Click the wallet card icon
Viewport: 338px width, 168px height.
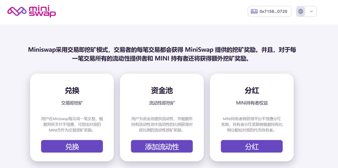(254, 12)
